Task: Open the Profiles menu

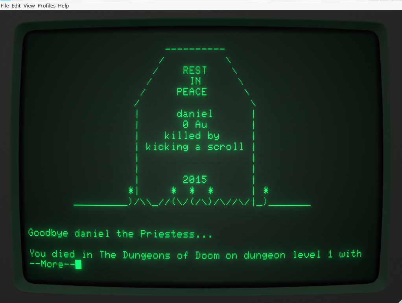Action: tap(46, 6)
